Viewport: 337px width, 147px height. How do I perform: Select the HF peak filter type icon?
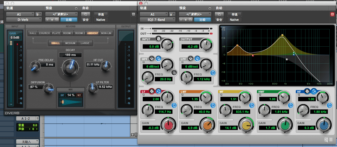(x=307, y=91)
